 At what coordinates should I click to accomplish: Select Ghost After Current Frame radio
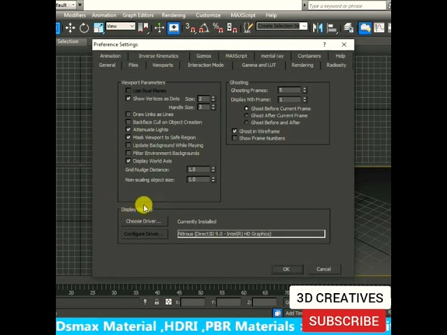(247, 115)
